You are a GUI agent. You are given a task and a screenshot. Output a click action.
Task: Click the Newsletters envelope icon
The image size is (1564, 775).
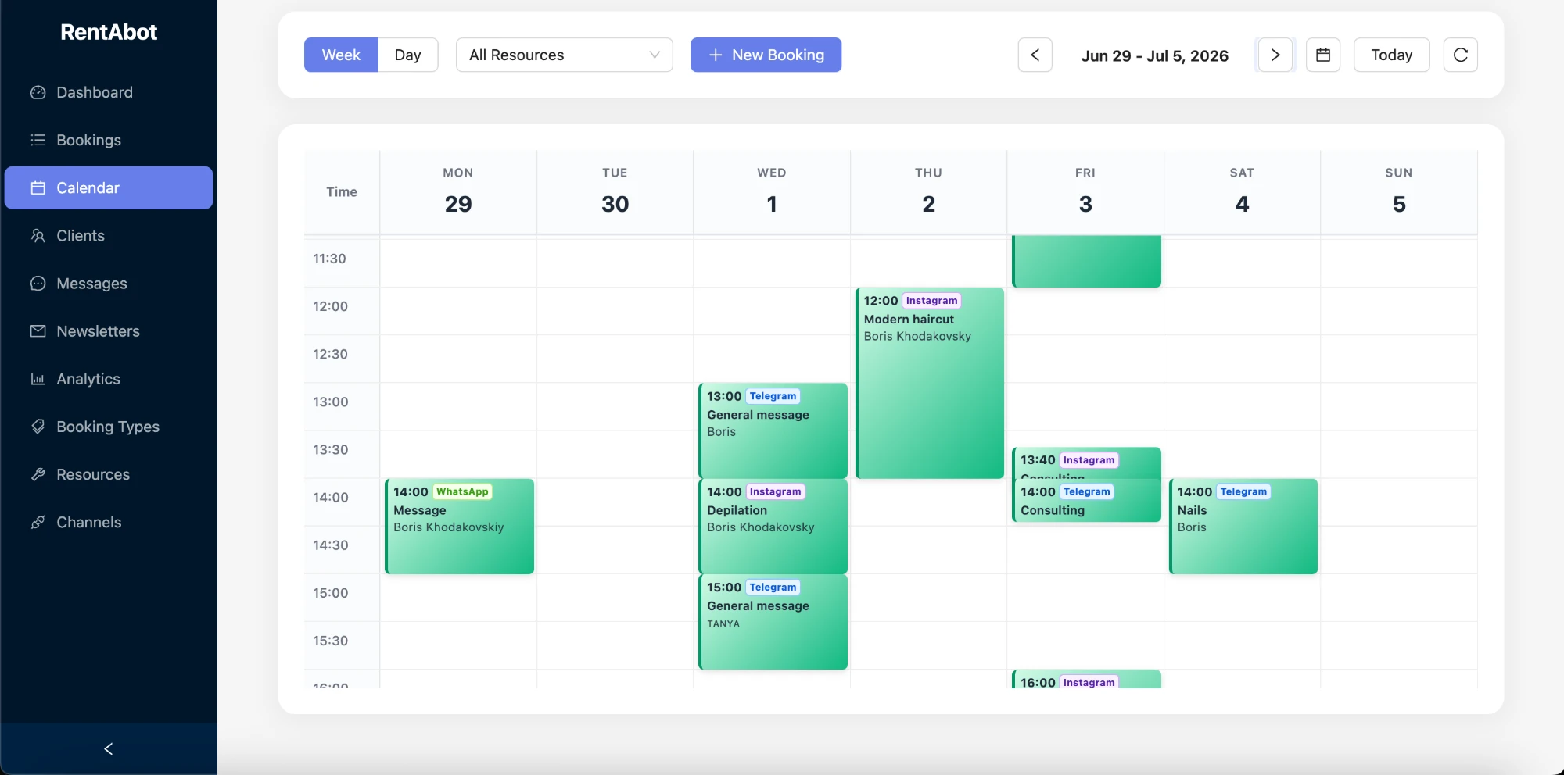tap(38, 330)
